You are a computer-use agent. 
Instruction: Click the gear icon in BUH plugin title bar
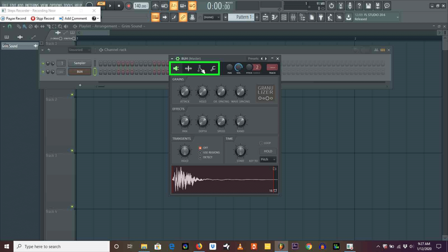[178, 59]
